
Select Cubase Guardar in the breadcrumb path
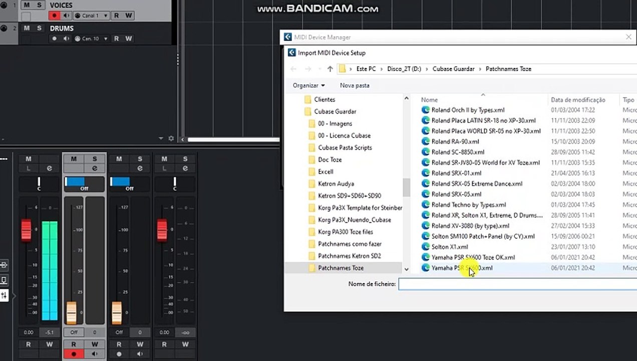pyautogui.click(x=453, y=69)
